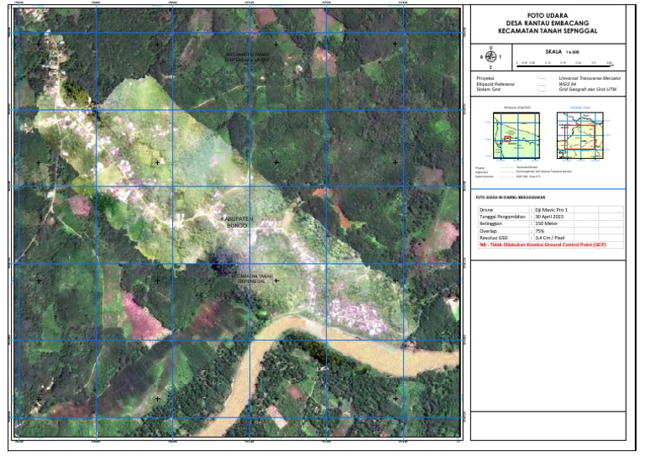
Task: Click the "Overlap" table label
Action: [488, 231]
